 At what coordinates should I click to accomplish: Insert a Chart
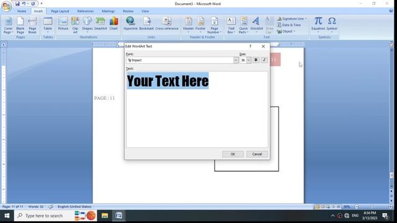click(114, 24)
